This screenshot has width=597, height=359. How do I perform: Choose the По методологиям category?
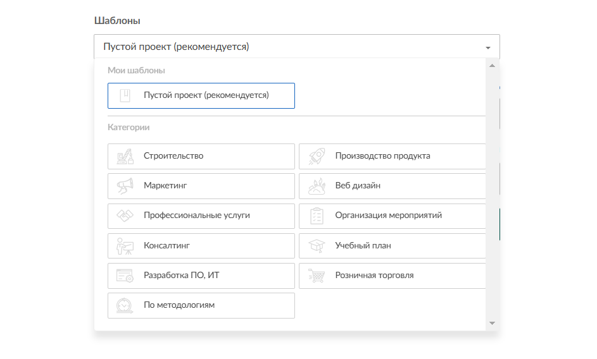coord(201,305)
